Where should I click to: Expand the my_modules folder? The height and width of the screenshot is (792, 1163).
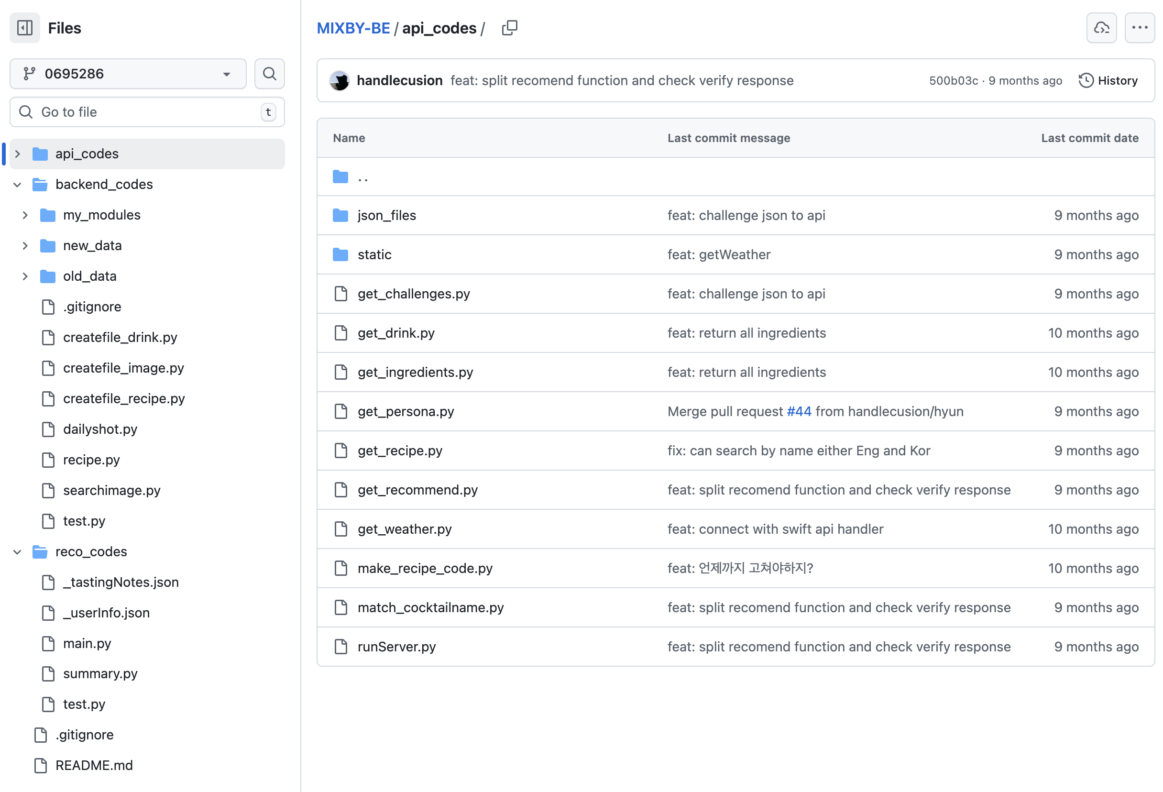click(25, 215)
